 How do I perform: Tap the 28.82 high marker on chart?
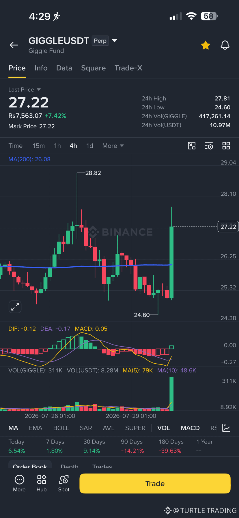click(93, 173)
